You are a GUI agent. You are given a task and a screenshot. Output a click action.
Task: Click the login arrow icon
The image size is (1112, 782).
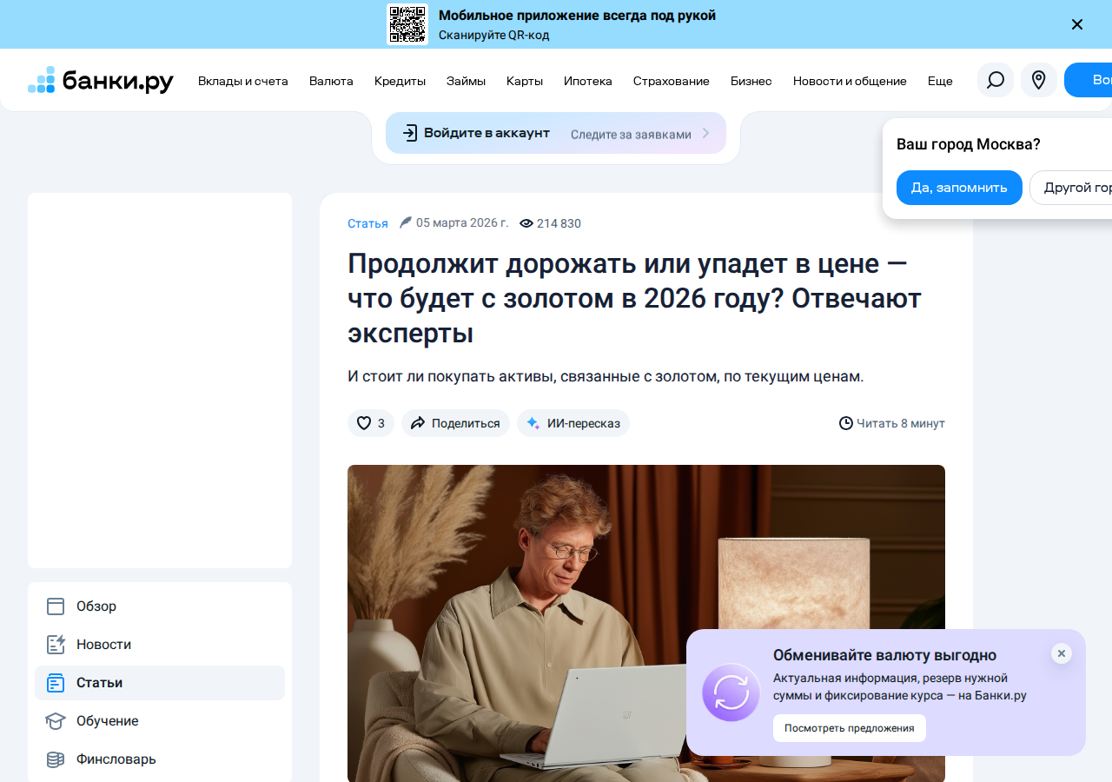tap(410, 133)
